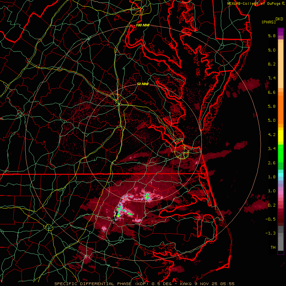Click the 9 NOV 25 date in the caption
This screenshot has height=286, width=286.
[206, 284]
